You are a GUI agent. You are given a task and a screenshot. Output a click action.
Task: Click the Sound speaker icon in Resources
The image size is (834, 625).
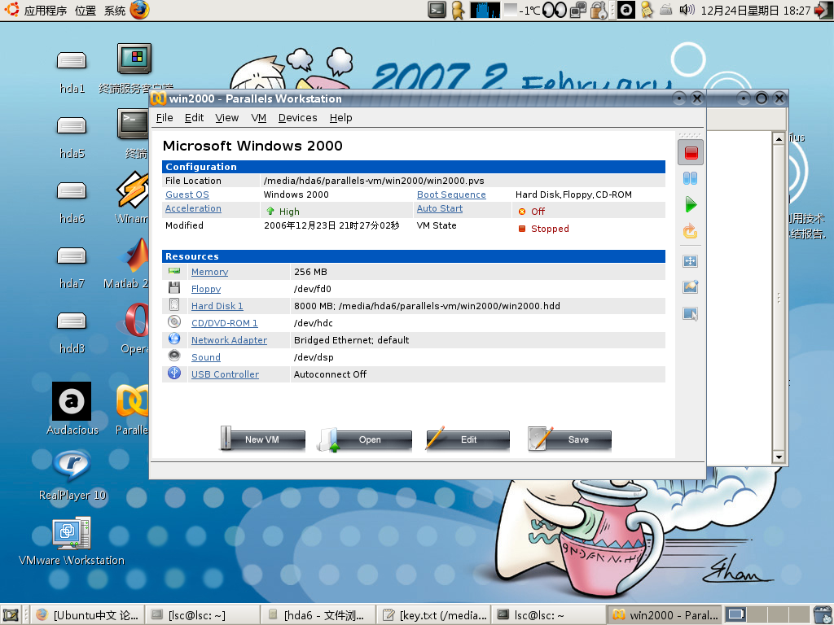[x=174, y=356]
